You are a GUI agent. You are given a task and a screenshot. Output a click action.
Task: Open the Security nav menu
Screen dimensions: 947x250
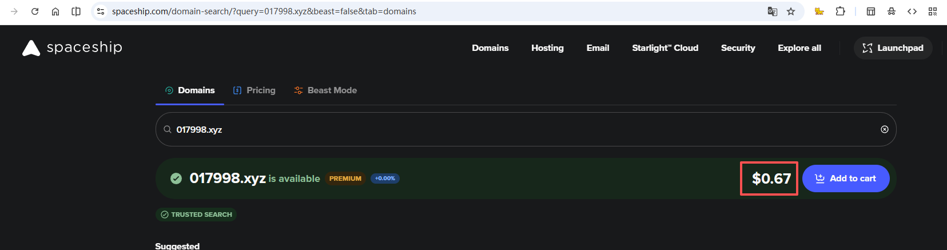pos(738,48)
